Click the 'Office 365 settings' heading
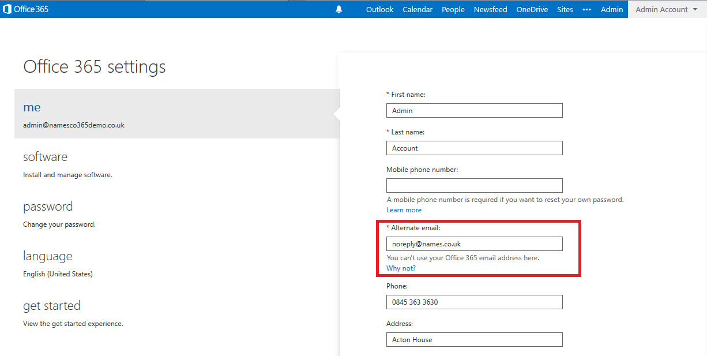Image resolution: width=707 pixels, height=356 pixels. 95,67
